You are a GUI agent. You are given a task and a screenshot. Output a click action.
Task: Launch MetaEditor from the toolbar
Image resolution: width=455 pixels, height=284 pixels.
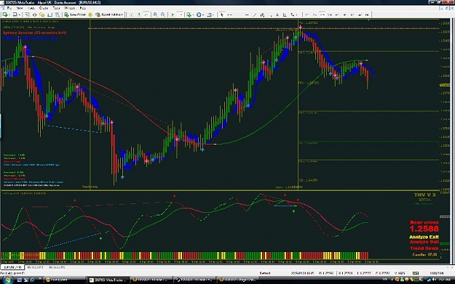(x=90, y=15)
